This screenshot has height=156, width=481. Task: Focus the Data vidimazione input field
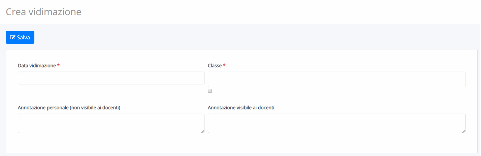[111, 78]
